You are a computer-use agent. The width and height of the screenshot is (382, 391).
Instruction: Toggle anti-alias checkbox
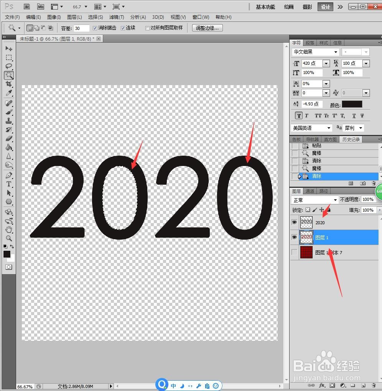coord(95,28)
